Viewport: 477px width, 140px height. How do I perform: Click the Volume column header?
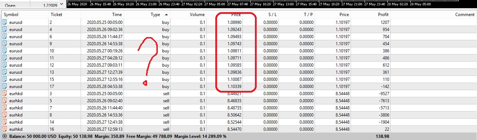coord(197,15)
